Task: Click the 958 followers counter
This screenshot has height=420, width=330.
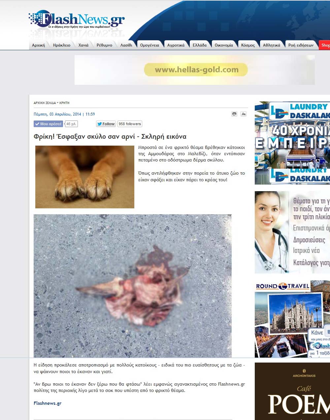Action: tap(130, 124)
